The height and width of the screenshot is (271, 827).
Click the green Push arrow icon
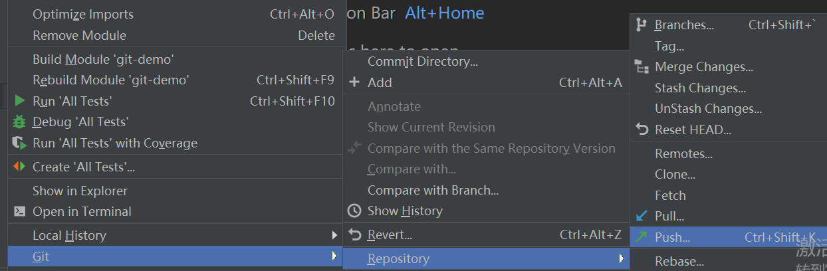(x=642, y=237)
